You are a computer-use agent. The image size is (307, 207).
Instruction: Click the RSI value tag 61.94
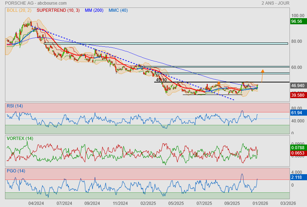point(297,113)
